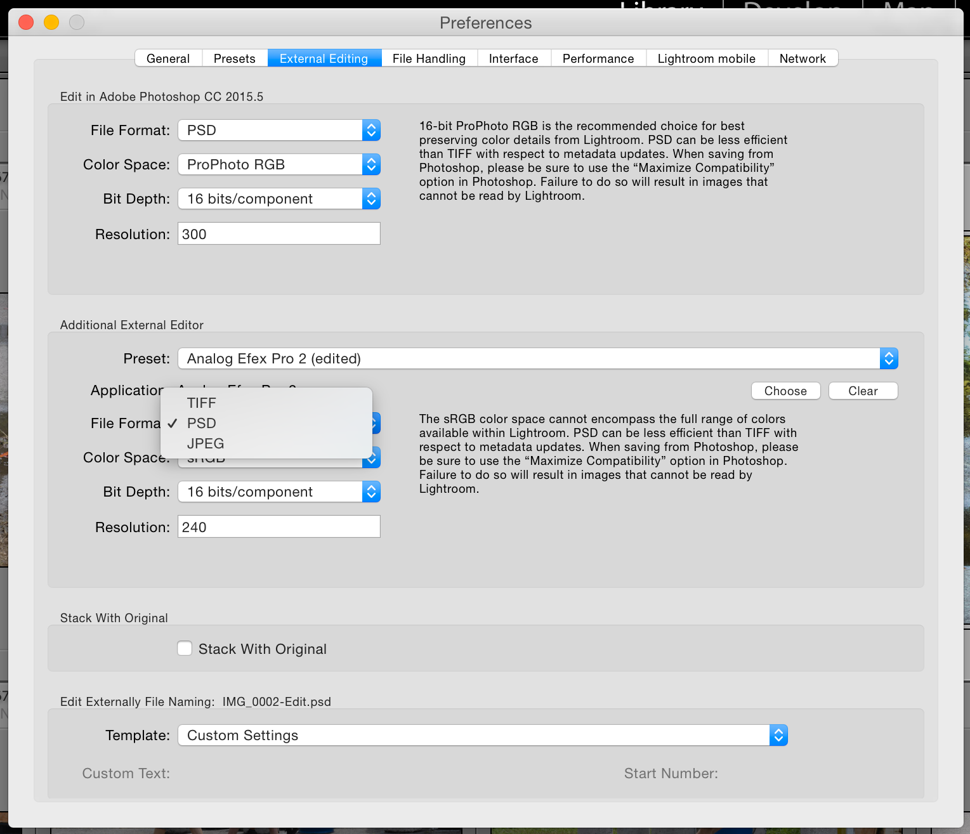
Task: Go to the File Handling tab
Action: click(x=429, y=58)
